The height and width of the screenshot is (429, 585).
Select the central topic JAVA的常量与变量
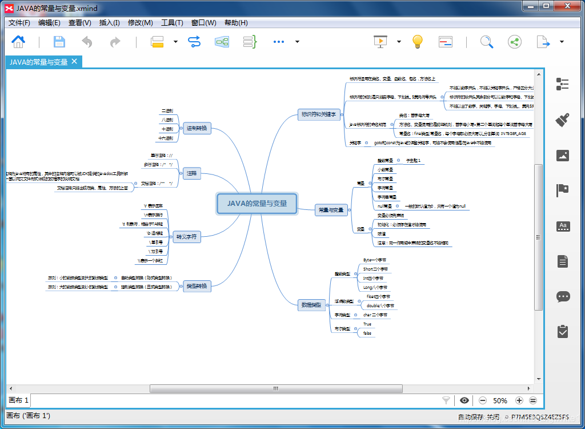click(257, 204)
